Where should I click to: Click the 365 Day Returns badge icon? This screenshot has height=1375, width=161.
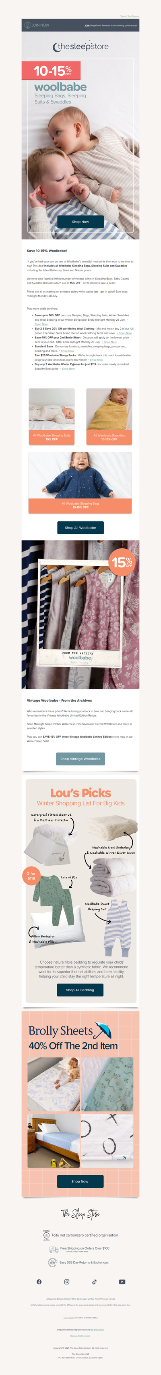pos(53,1263)
